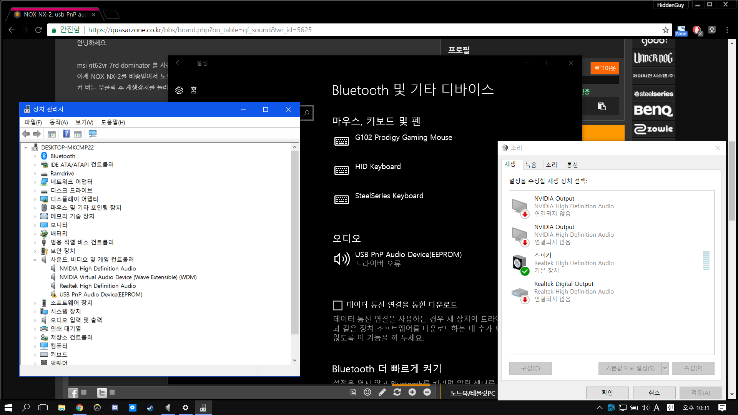Click the 로그아웃 button
This screenshot has width=738, height=415.
pos(604,68)
